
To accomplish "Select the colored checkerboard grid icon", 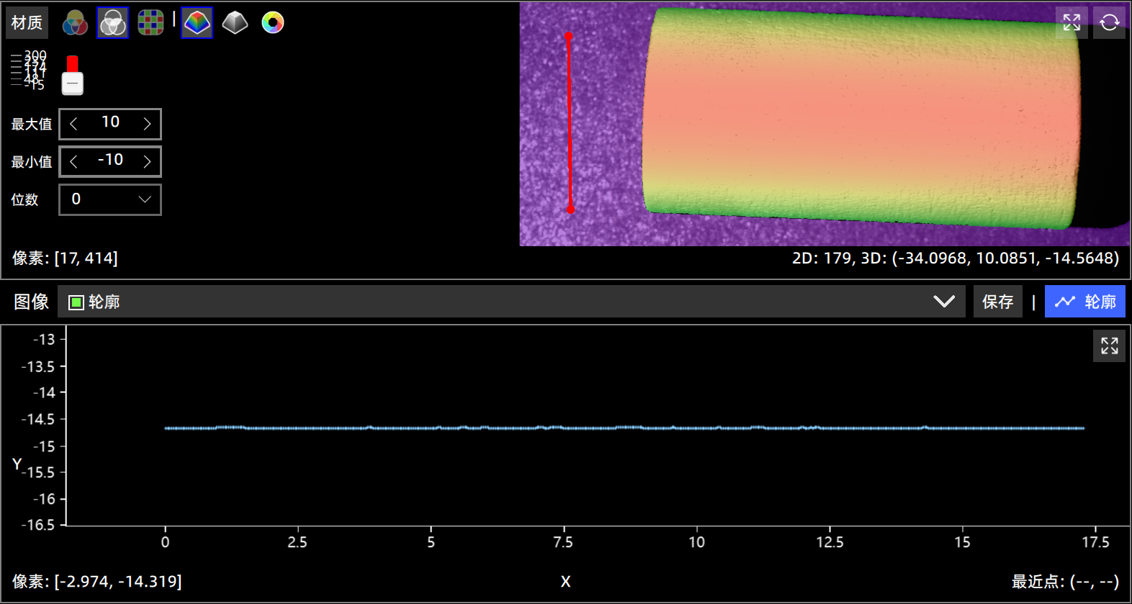I will click(x=151, y=23).
